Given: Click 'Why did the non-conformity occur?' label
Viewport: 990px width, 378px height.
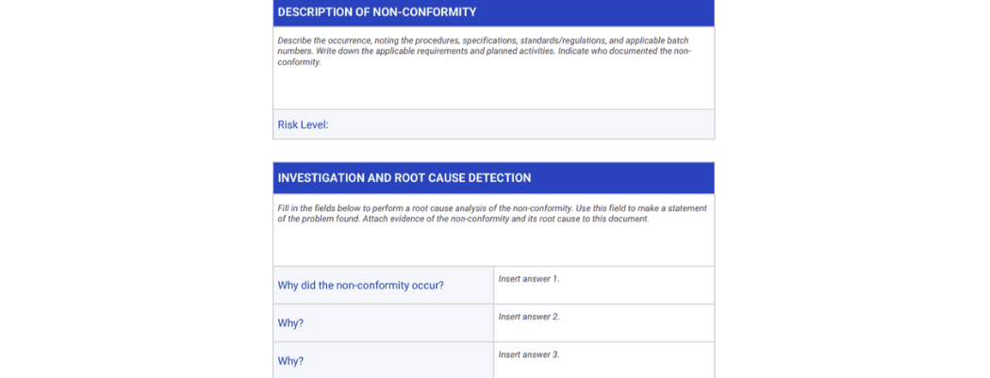Looking at the screenshot, I should click(360, 286).
